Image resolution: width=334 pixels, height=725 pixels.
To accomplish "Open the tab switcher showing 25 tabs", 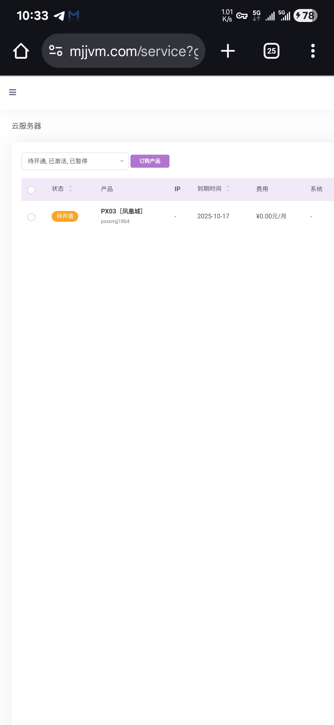I will pos(271,51).
